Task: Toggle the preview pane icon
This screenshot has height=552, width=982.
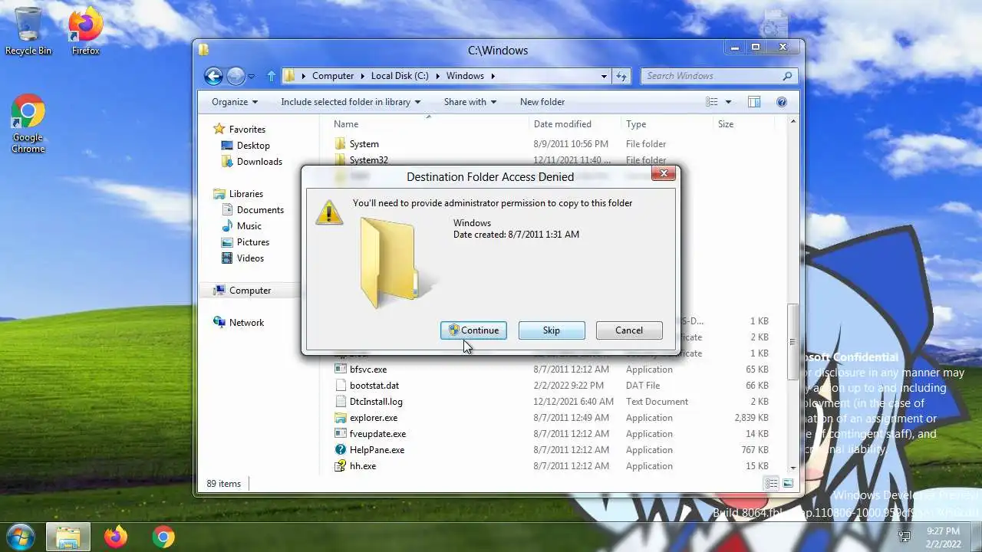Action: (754, 102)
